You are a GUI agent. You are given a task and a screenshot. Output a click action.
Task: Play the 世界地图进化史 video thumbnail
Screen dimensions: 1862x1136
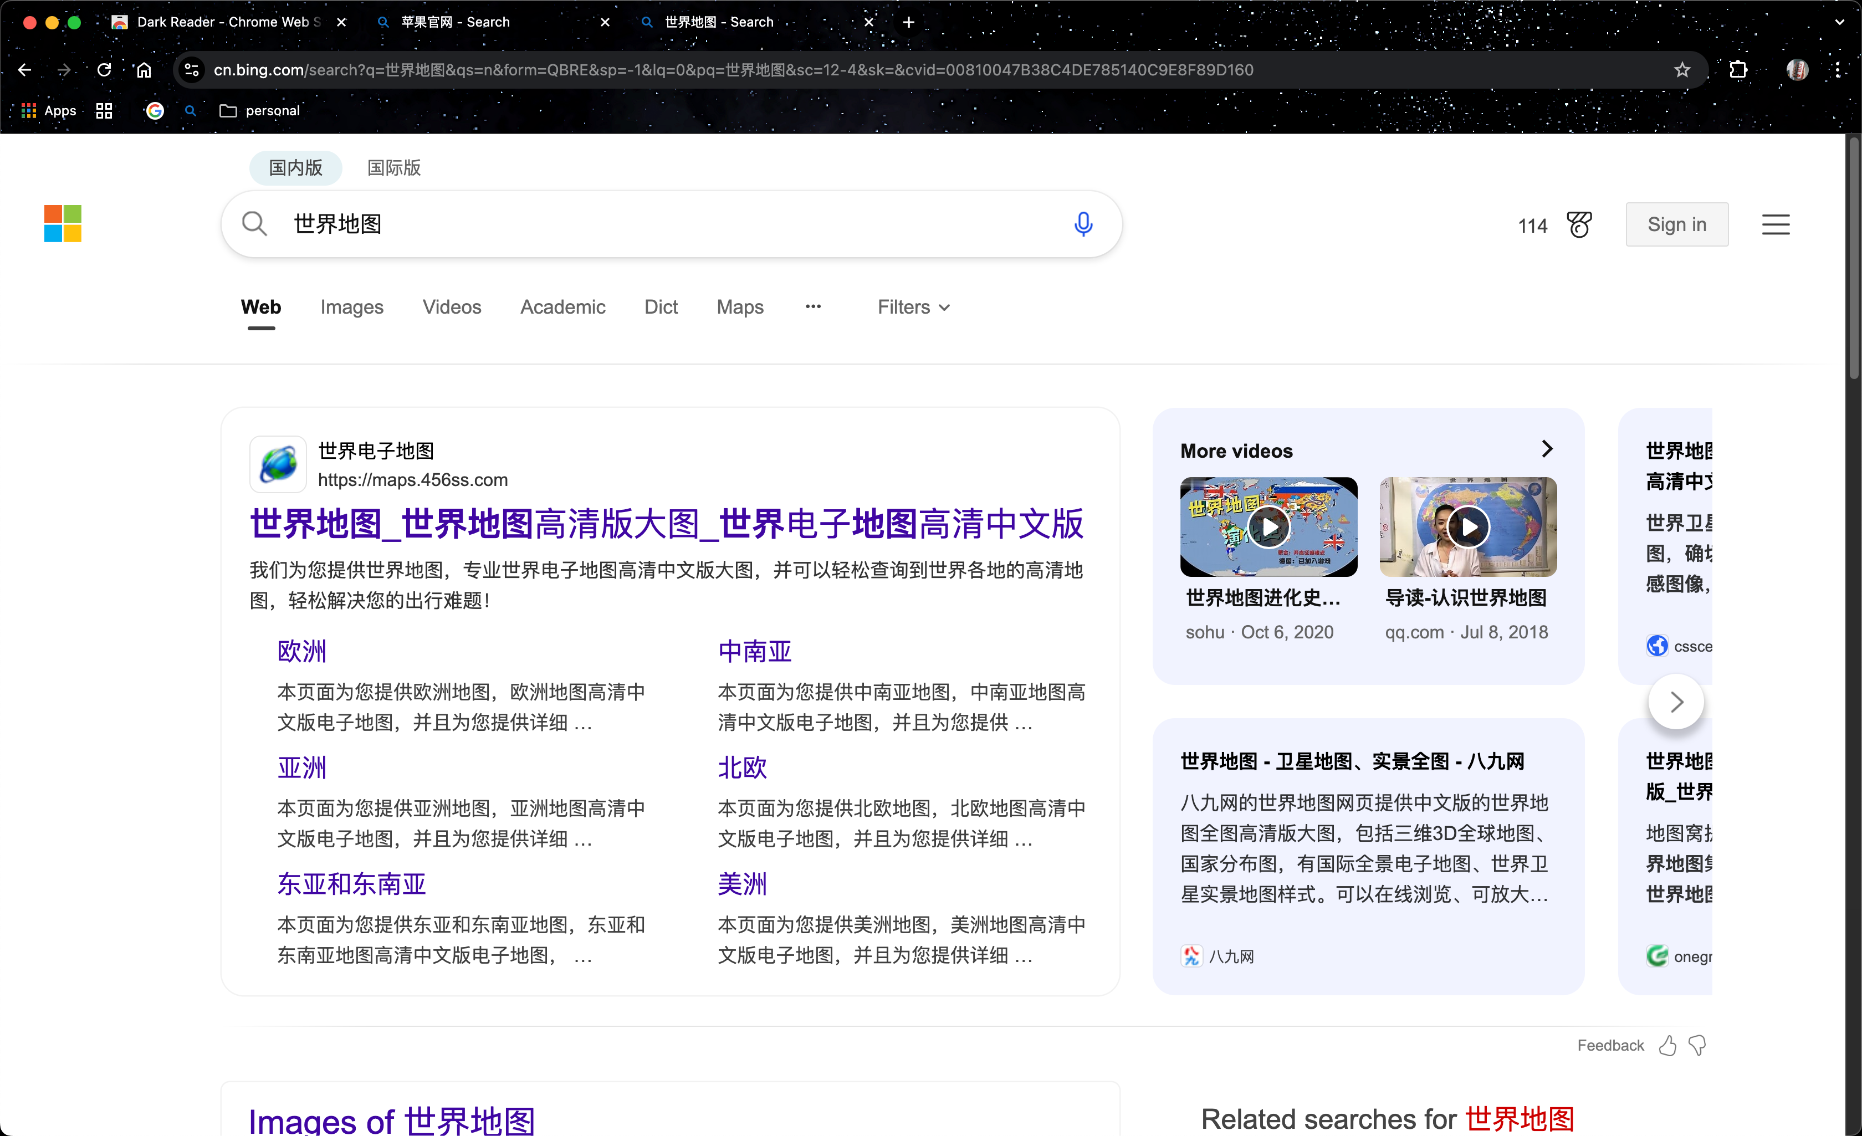1268,527
